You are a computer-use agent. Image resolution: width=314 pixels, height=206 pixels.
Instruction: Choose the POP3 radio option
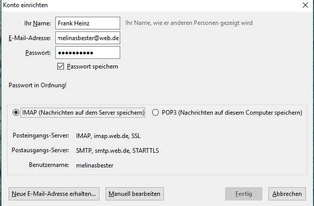[x=155, y=113]
